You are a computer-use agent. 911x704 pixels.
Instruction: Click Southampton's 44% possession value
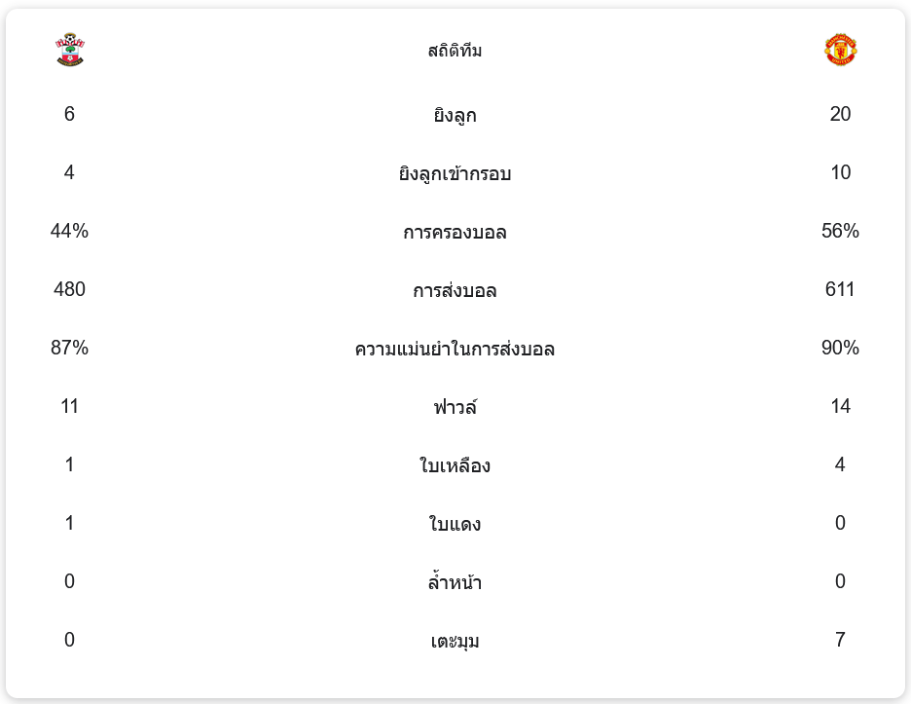point(69,231)
